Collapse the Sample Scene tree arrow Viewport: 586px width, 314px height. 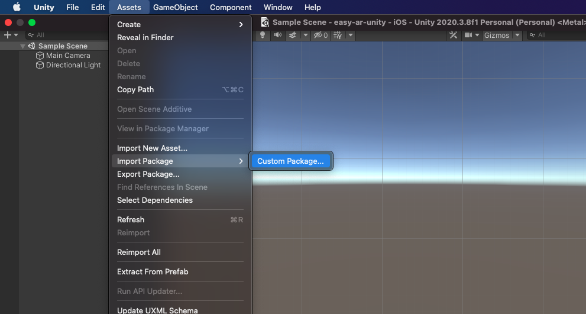tap(23, 46)
